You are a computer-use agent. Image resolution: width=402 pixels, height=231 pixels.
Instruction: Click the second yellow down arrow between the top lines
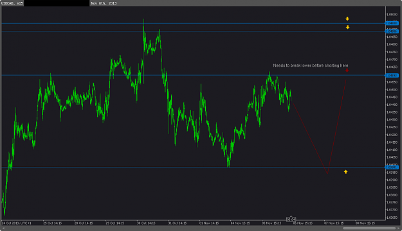click(x=347, y=27)
